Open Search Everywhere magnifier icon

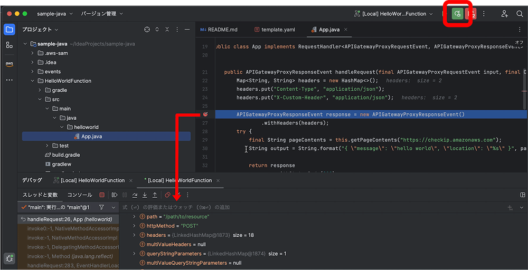click(520, 14)
